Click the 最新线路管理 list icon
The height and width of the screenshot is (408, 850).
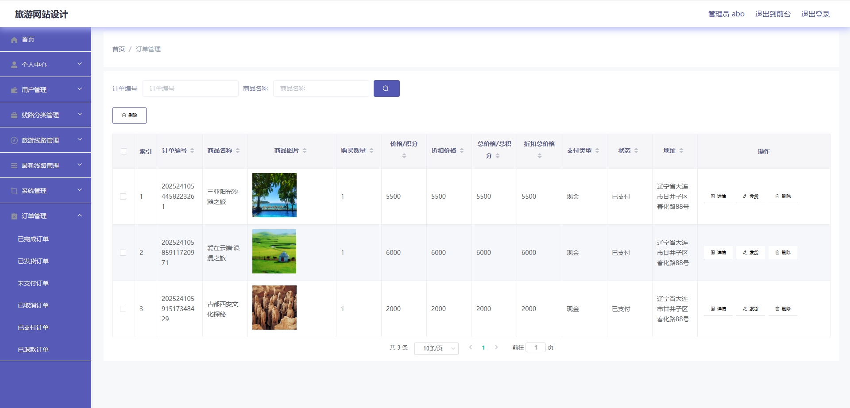click(14, 166)
